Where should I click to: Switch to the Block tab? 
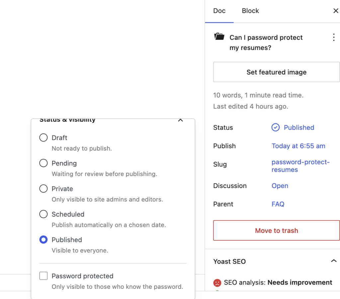tap(250, 11)
